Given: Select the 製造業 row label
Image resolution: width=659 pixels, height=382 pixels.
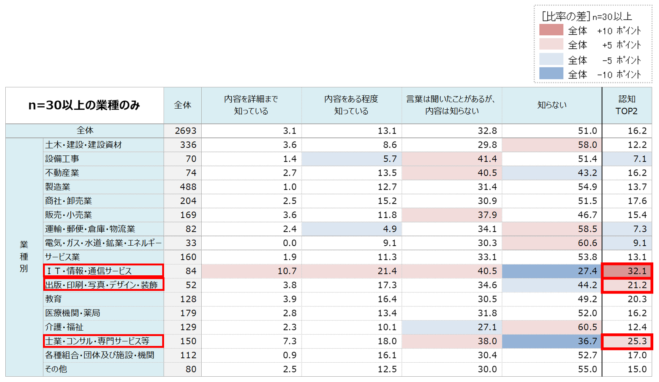Looking at the screenshot, I should click(x=58, y=187).
